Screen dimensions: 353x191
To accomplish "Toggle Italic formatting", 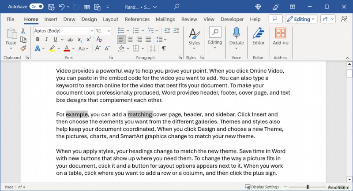I will (x=46, y=40).
